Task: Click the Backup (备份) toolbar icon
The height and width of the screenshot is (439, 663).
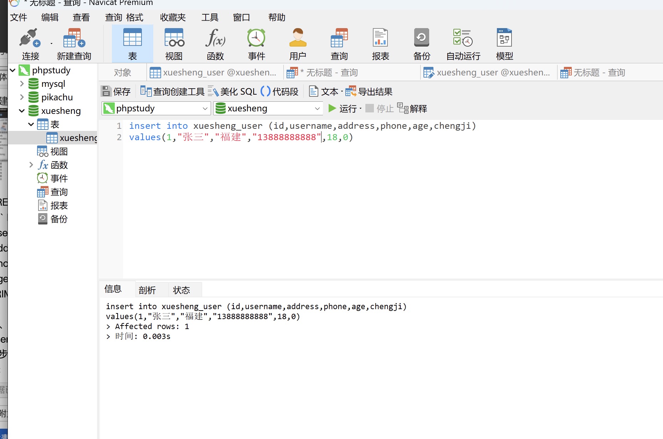Action: click(422, 38)
